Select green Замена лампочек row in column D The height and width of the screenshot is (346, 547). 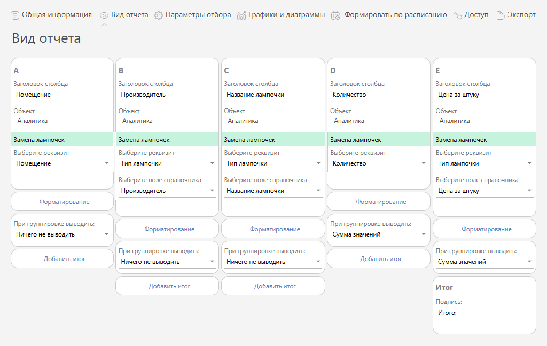pyautogui.click(x=378, y=140)
